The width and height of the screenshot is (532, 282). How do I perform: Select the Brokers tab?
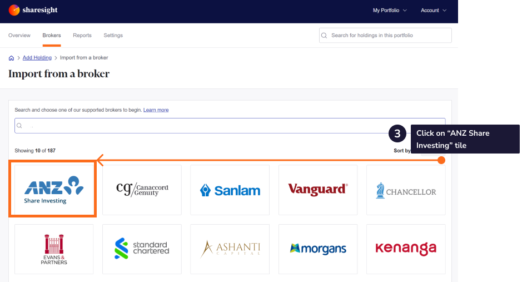[x=52, y=35]
